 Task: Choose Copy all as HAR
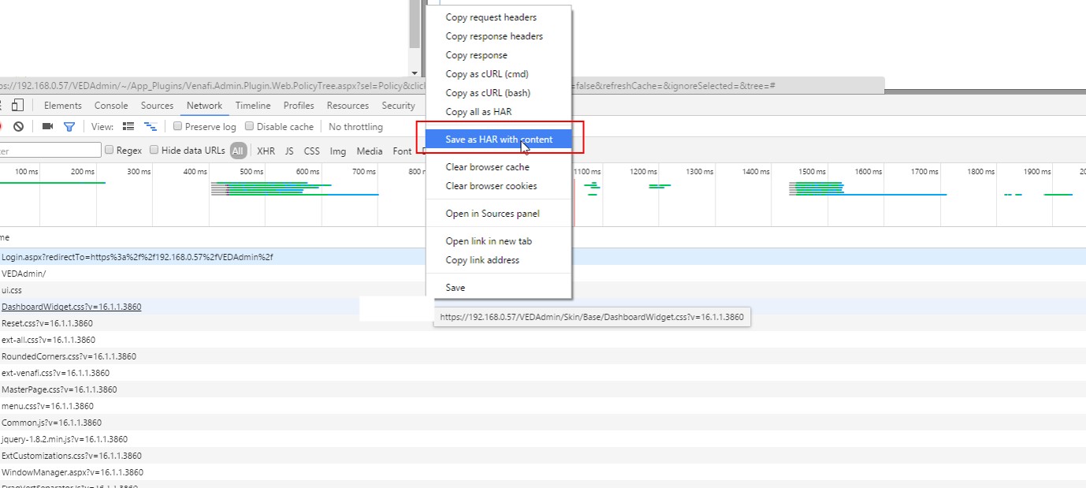click(499, 112)
